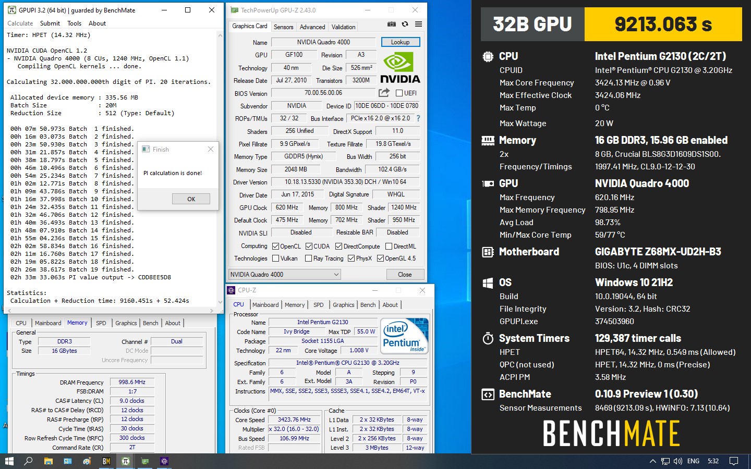This screenshot has width=751, height=469.
Task: Open the Calculate menu in GPUPI
Action: (x=20, y=23)
